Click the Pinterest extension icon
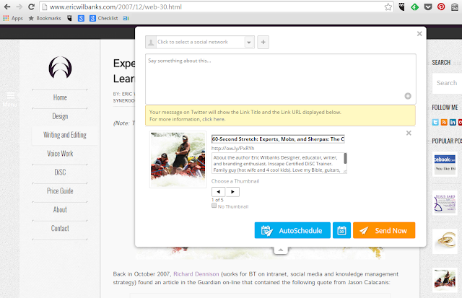The width and height of the screenshot is (462, 298). click(441, 6)
